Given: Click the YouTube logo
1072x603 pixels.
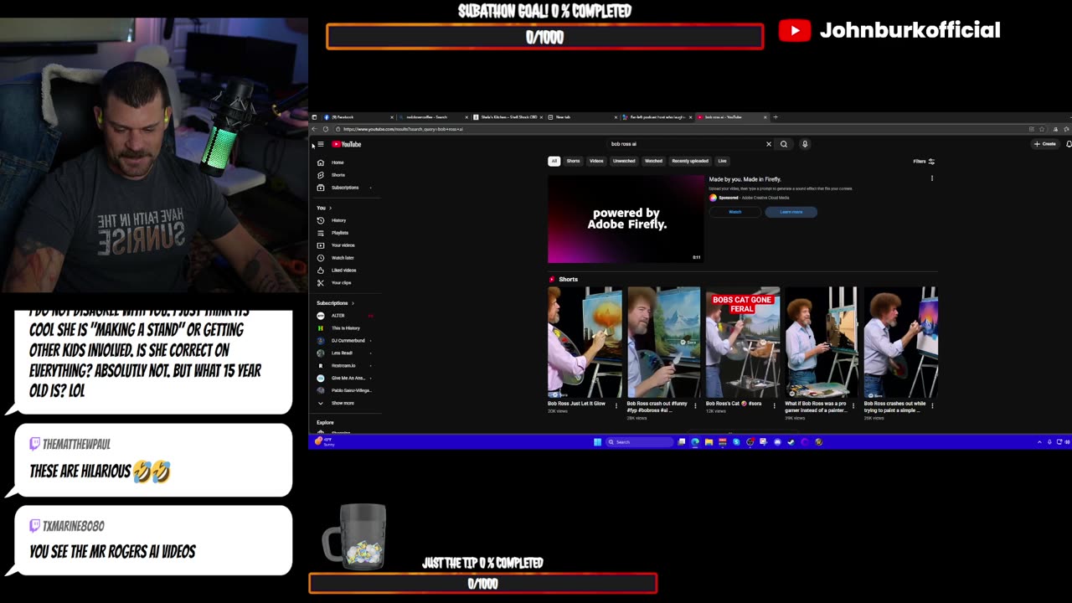Looking at the screenshot, I should pos(347,144).
